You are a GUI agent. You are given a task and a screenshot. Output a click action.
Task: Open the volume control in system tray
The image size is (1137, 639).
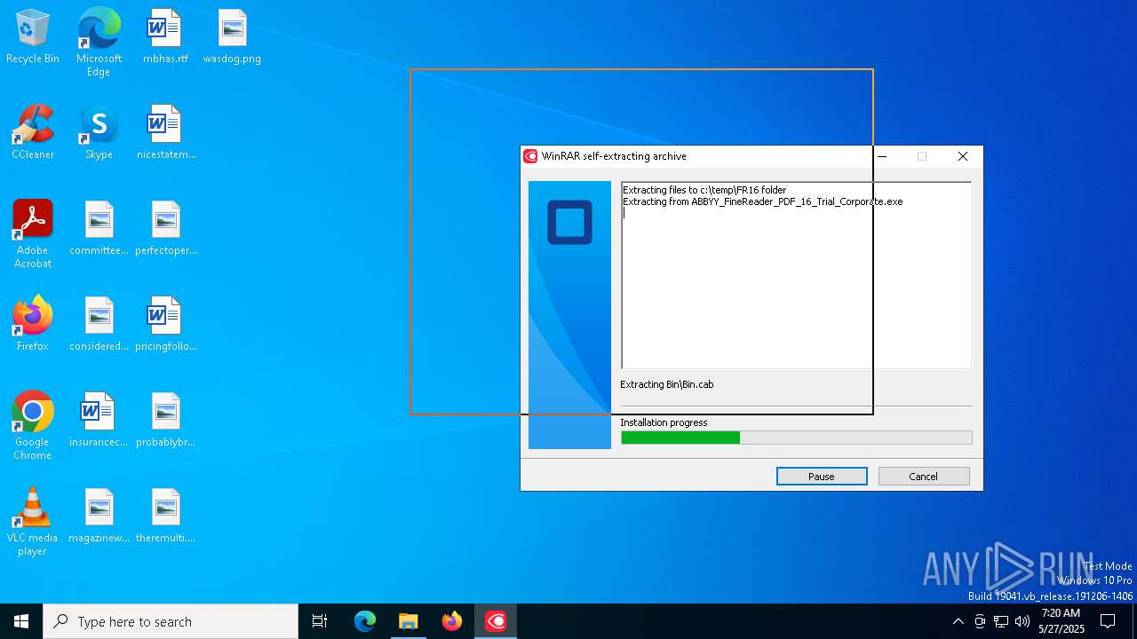tap(1022, 621)
